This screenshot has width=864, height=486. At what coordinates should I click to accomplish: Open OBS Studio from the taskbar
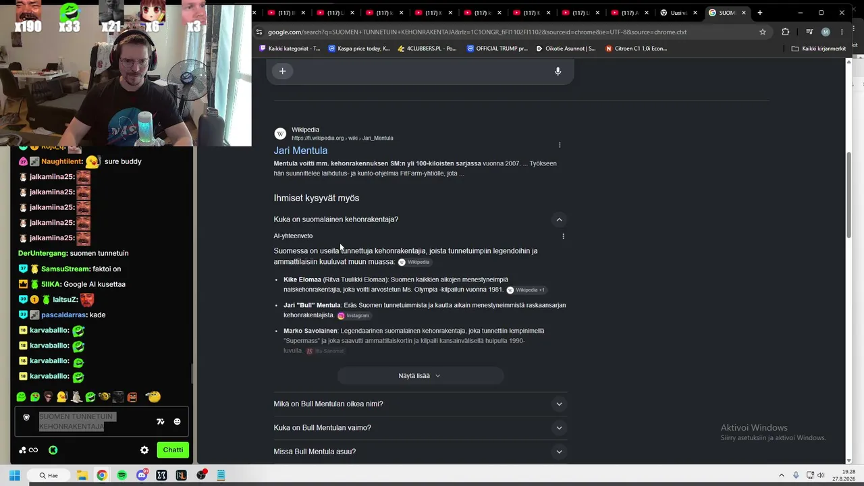201,475
